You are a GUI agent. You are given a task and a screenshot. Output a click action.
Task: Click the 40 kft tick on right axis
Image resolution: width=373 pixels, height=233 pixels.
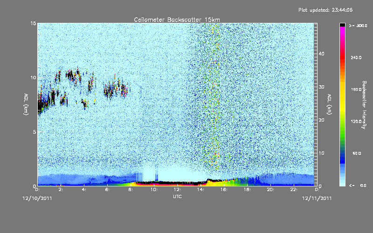coord(321,54)
